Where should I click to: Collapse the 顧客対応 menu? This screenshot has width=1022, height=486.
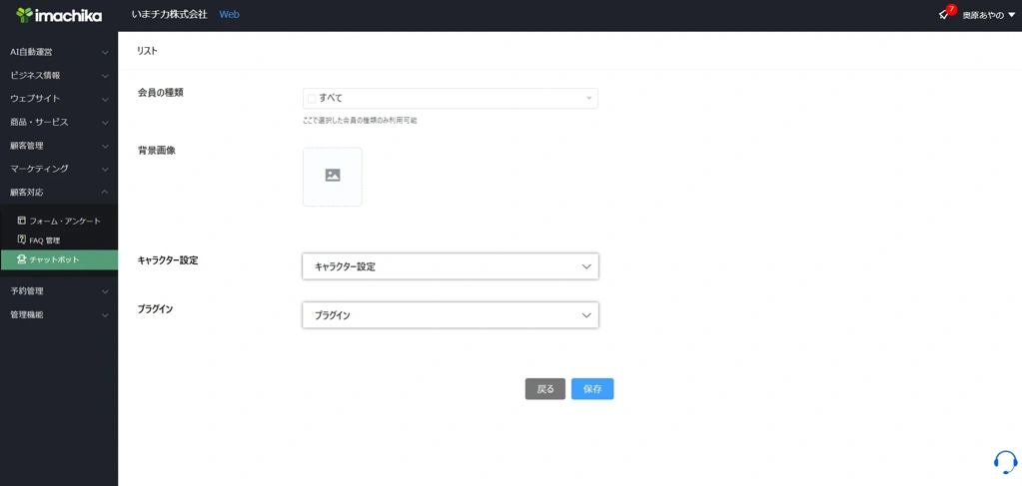tap(59, 193)
